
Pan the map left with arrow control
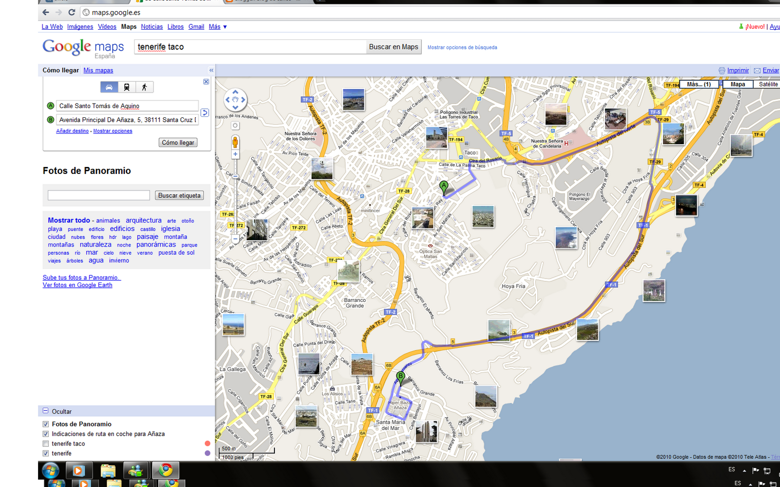click(227, 100)
